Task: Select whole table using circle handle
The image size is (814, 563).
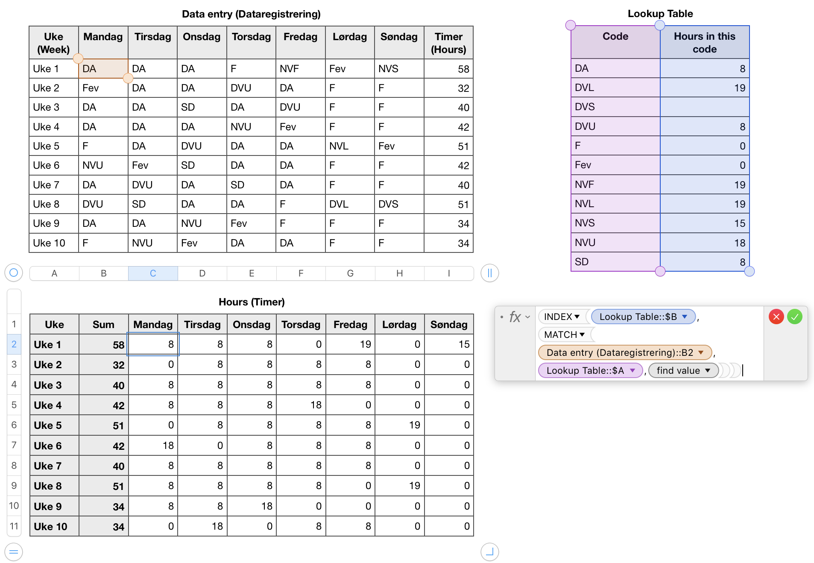Action: tap(14, 273)
